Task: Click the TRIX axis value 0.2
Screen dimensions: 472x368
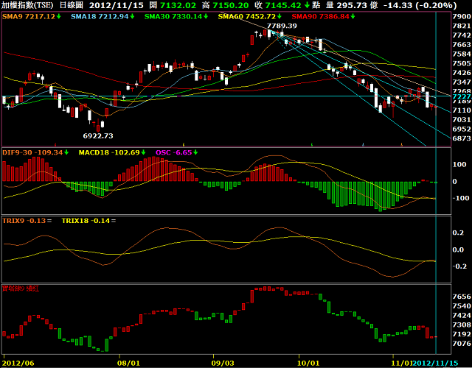Action: point(458,233)
